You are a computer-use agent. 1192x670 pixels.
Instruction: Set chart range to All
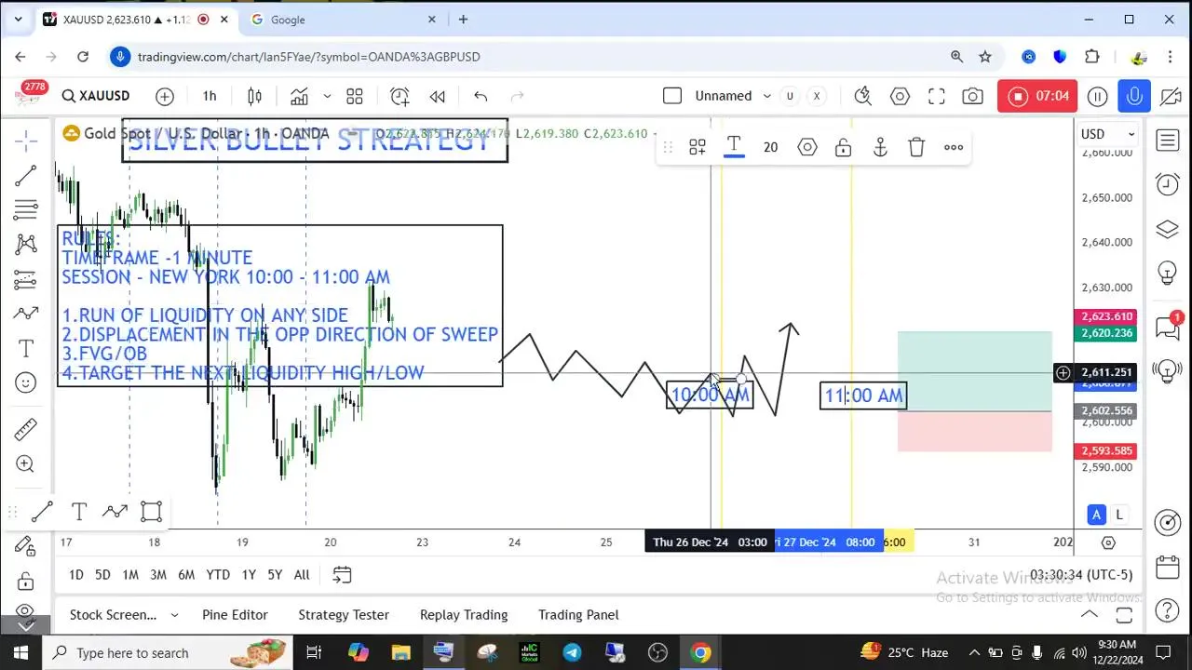click(x=302, y=575)
